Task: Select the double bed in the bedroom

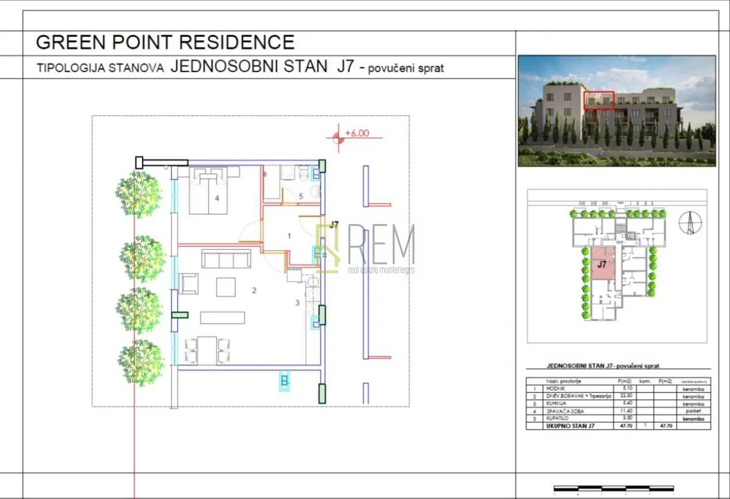Action: (208, 190)
